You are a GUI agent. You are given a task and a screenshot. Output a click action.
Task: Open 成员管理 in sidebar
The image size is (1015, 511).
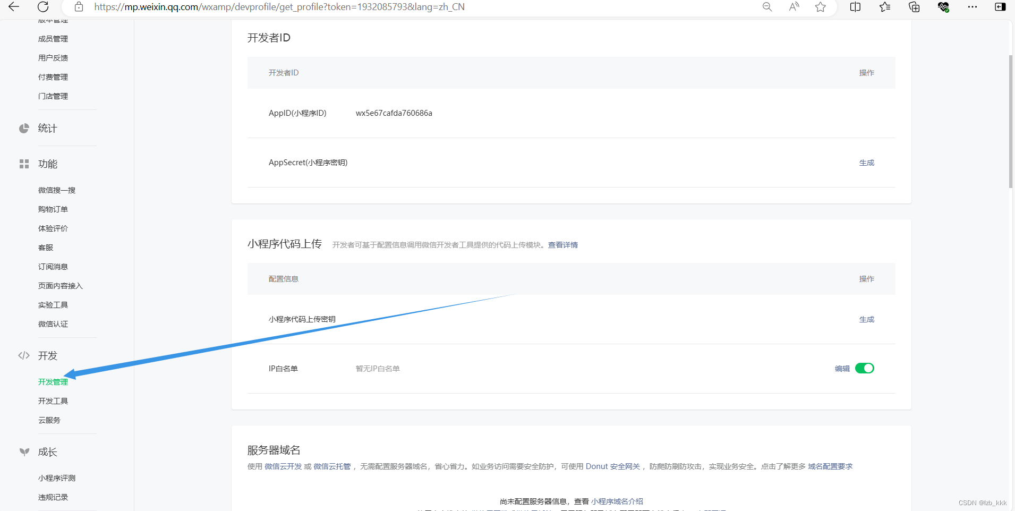coord(53,39)
